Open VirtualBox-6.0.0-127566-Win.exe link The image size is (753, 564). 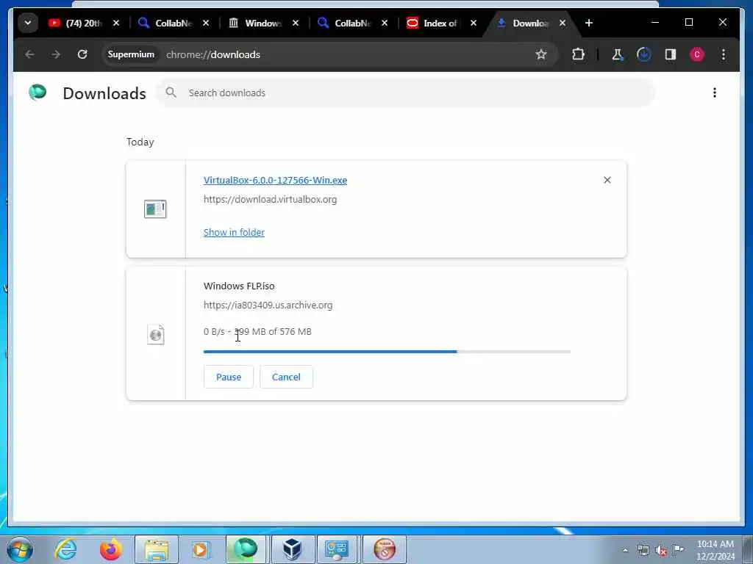[275, 181]
